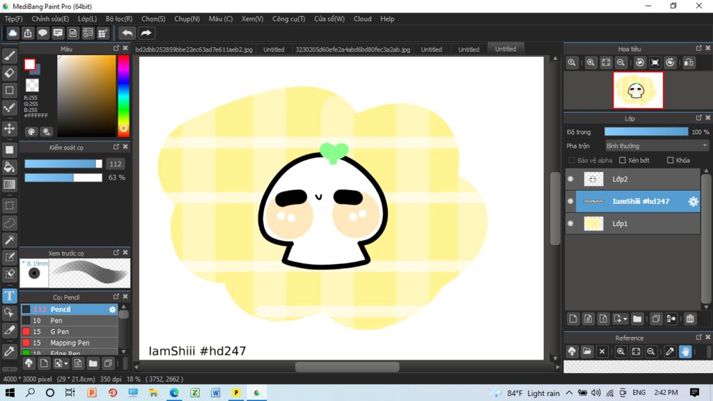Toggle visibility of Lớp1 layer
Screen dimensions: 713x401
point(570,223)
